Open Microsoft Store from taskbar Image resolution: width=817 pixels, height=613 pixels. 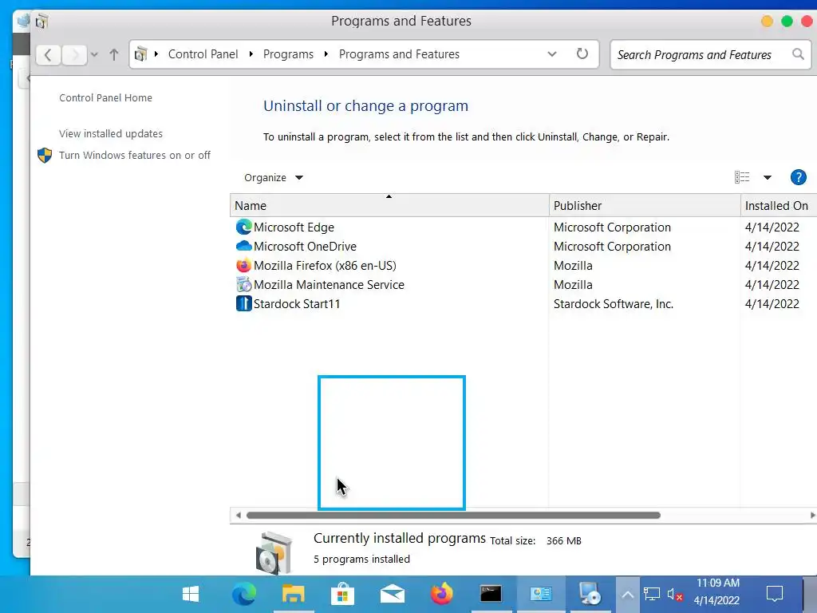tap(342, 594)
